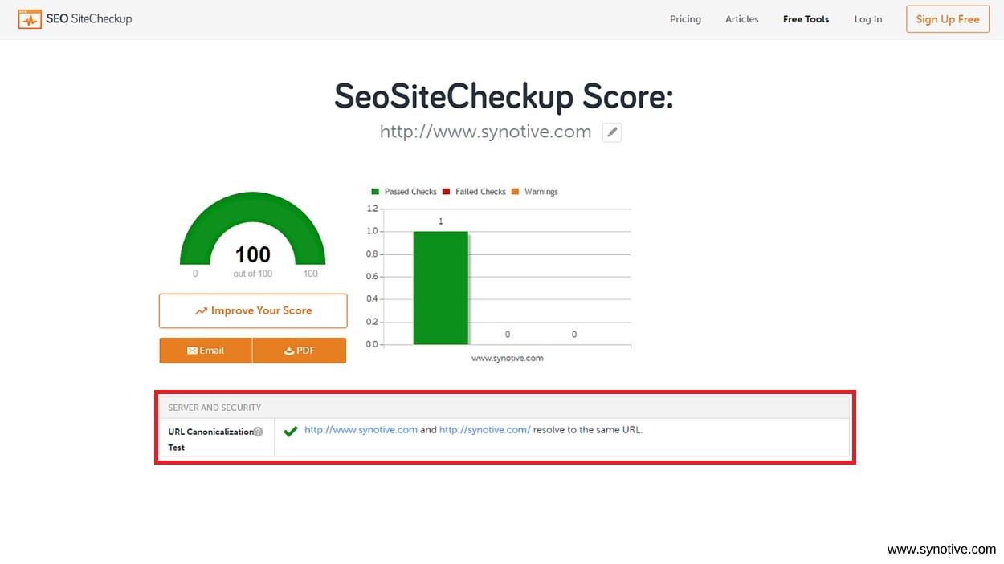Download the report using the PDF button
Image resolution: width=1004 pixels, height=564 pixels.
click(300, 351)
